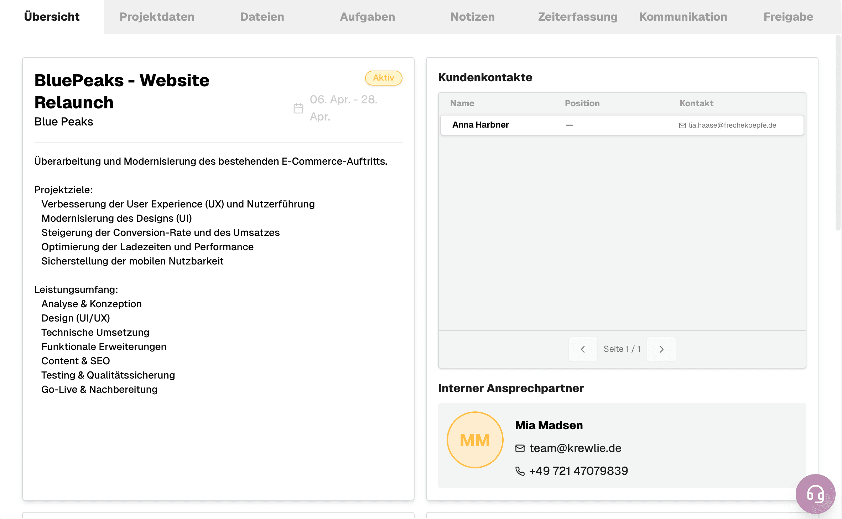
Task: Click the name Mia Madsen
Action: point(549,425)
